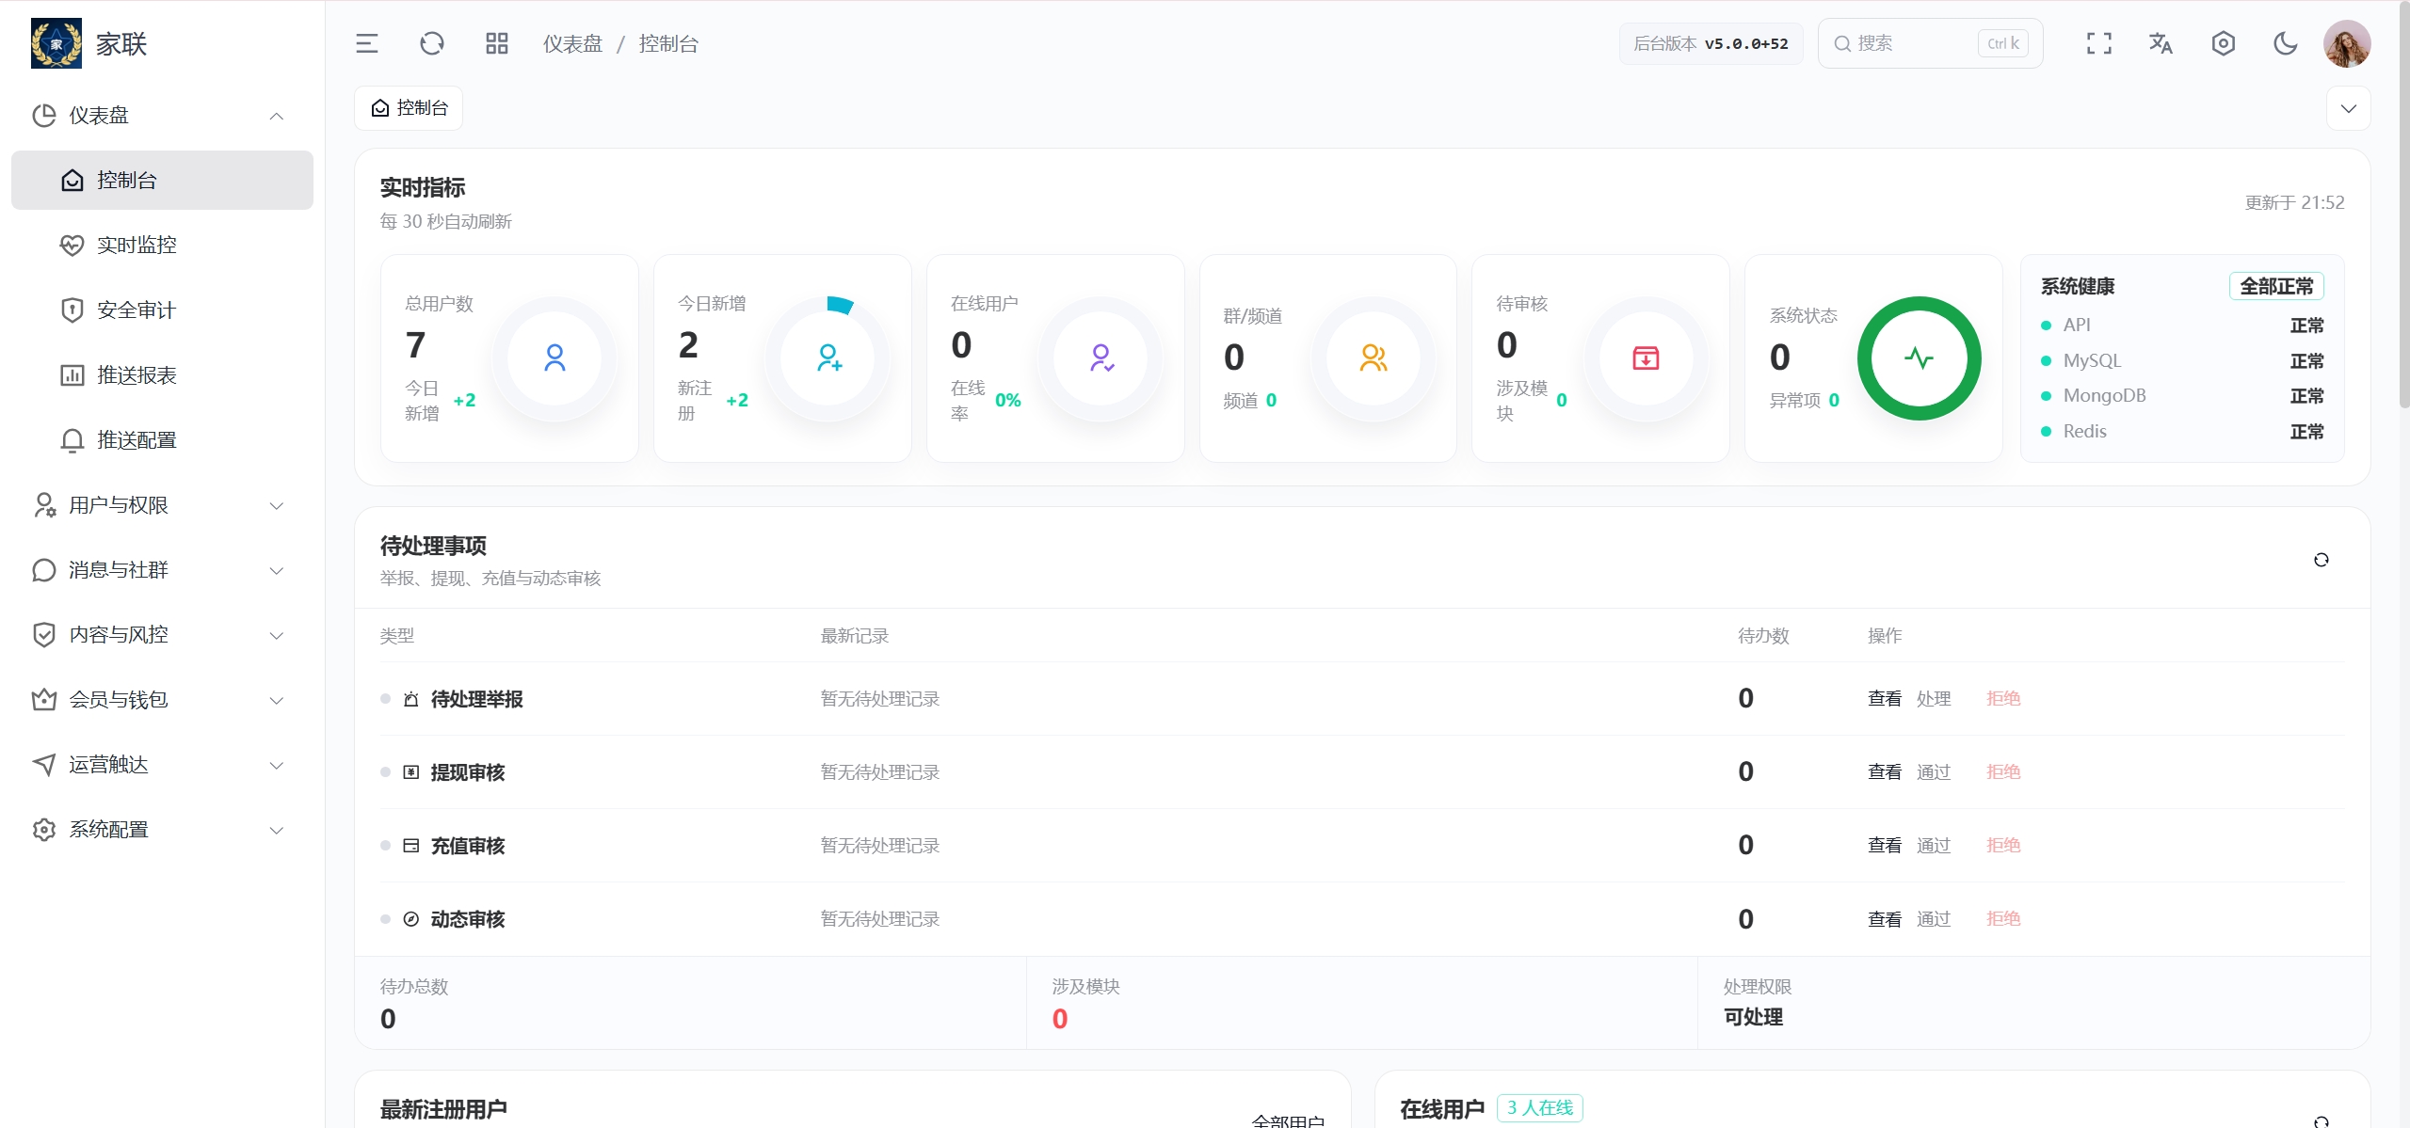Click the Redis health status row

2182,432
